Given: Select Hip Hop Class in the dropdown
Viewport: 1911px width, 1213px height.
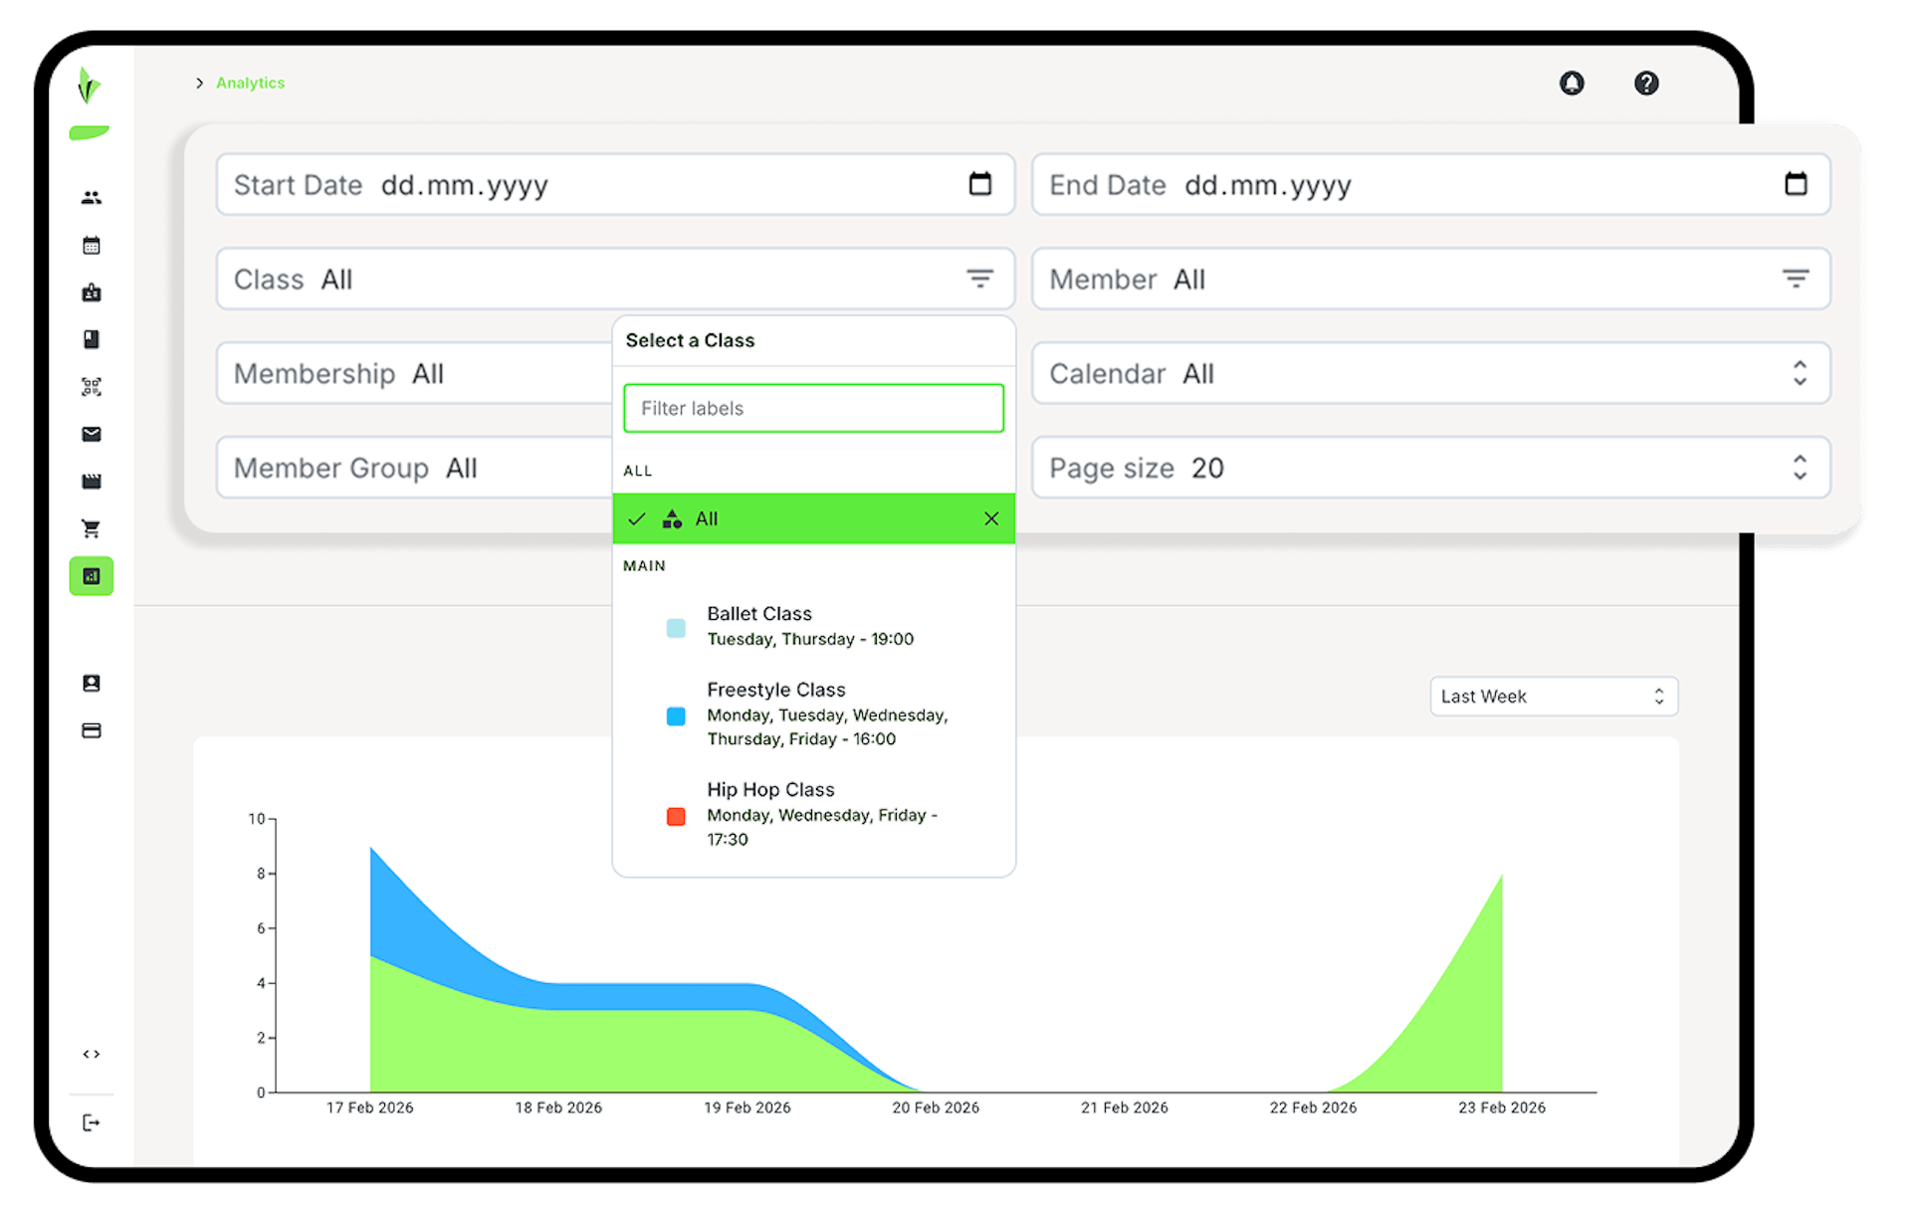Looking at the screenshot, I should (770, 789).
